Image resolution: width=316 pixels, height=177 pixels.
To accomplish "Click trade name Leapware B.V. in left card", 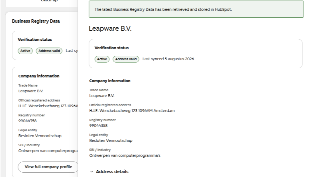I will pos(31,91).
